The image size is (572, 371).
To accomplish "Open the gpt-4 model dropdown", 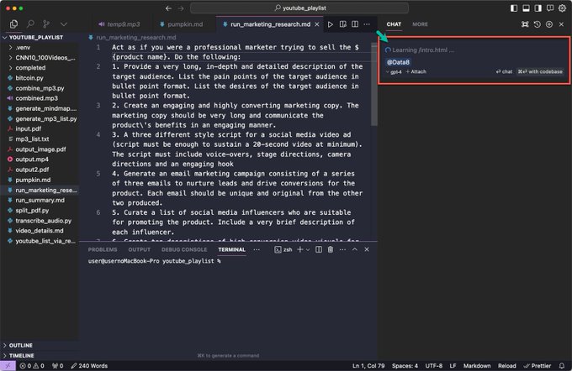I will [x=394, y=72].
